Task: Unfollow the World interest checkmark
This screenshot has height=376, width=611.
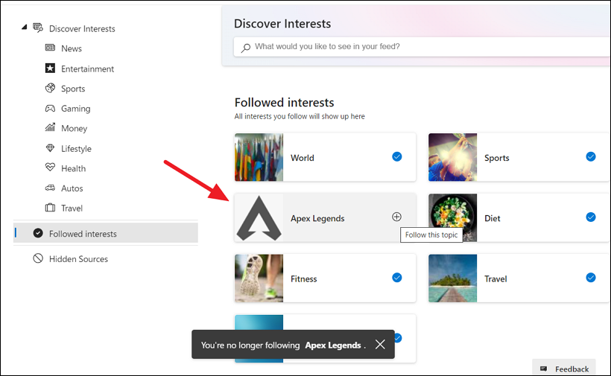Action: point(396,157)
